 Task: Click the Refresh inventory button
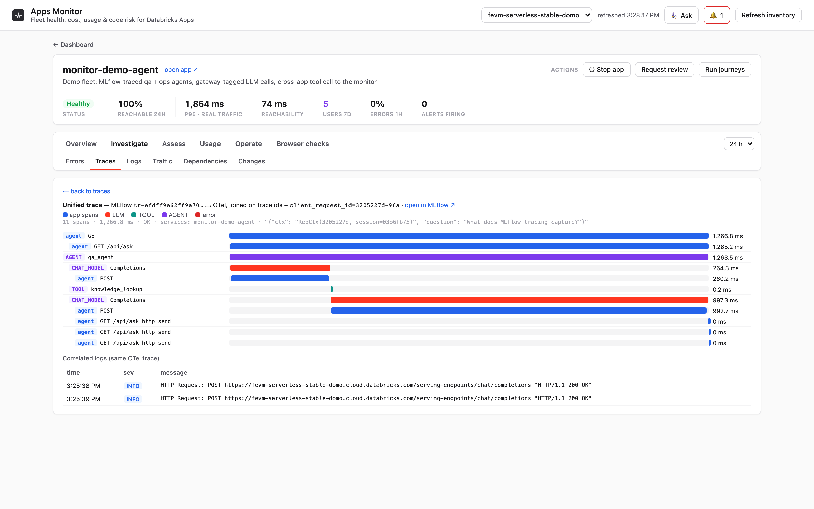tap(768, 15)
